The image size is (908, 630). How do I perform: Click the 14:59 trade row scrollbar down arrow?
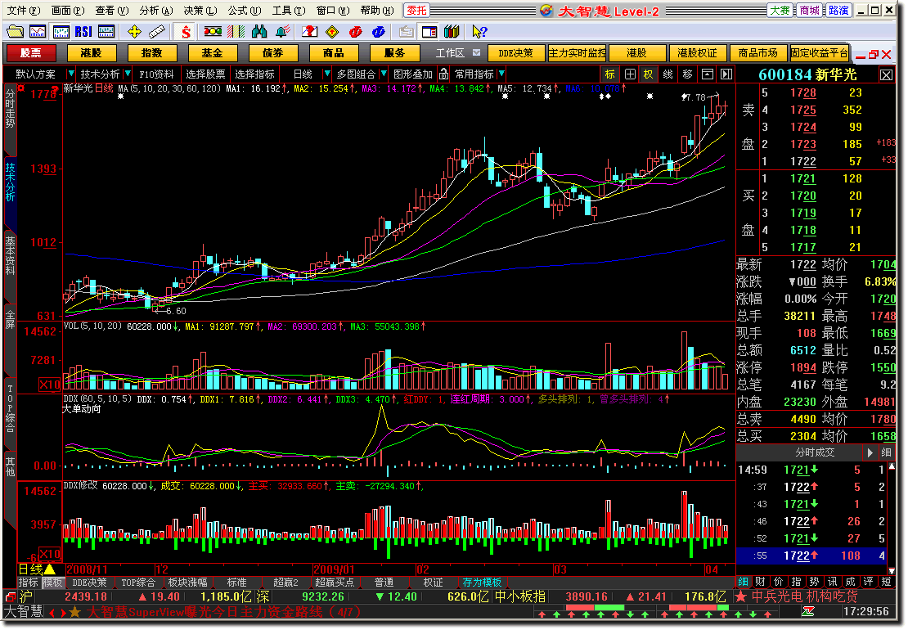pyautogui.click(x=892, y=570)
